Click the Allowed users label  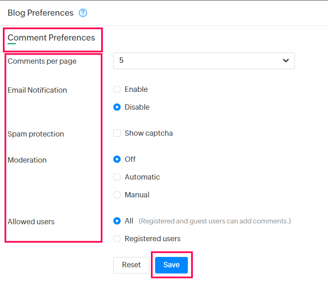coord(31,222)
